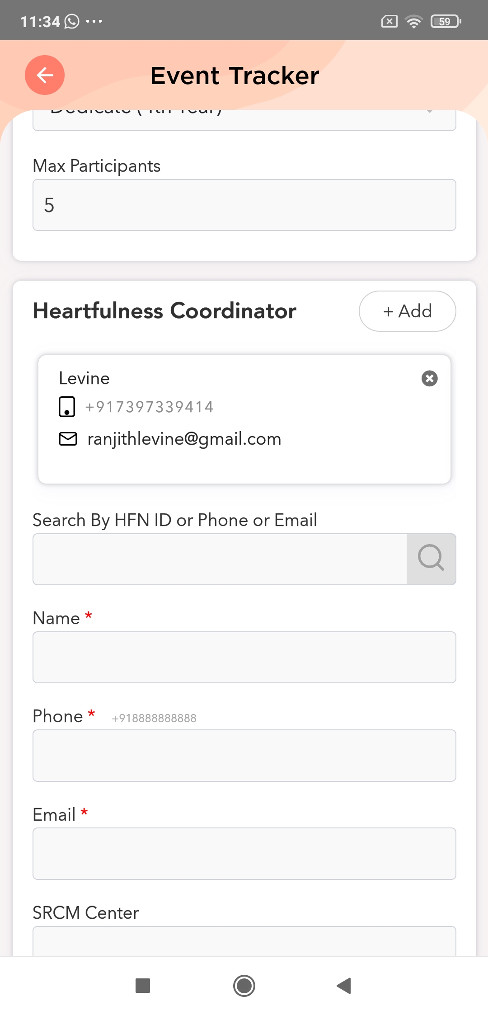Screen dimensions: 488x1015
Task: Tap the search magnifier icon
Action: pos(431,559)
